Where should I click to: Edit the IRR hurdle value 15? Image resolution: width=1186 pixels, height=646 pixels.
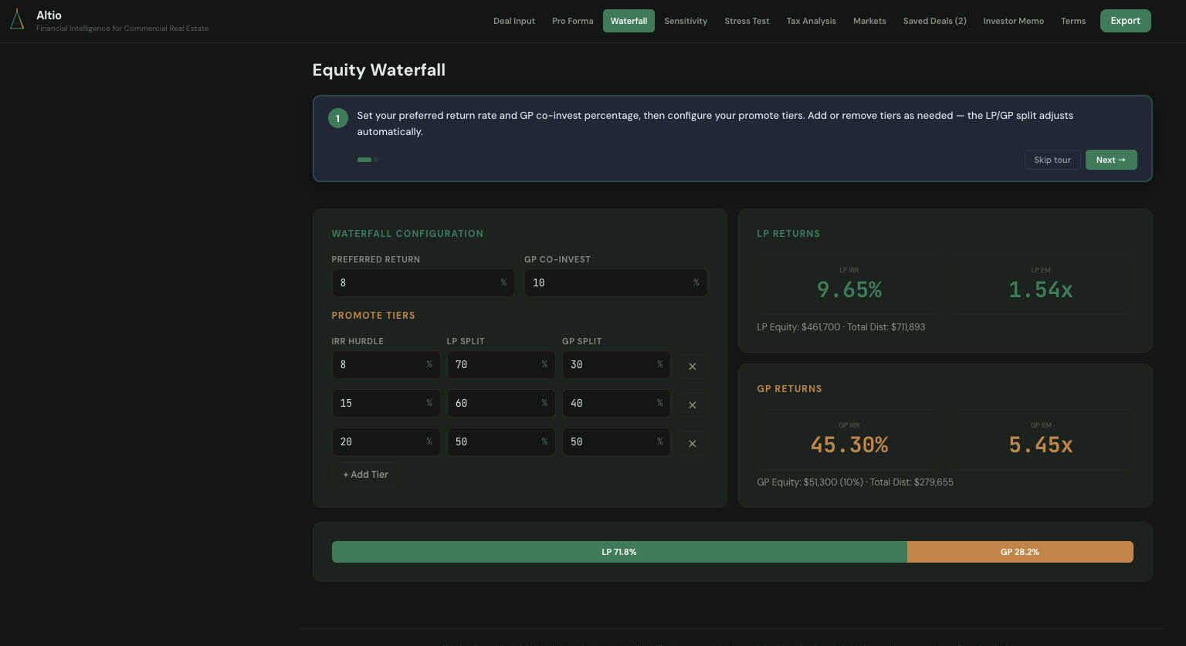386,404
